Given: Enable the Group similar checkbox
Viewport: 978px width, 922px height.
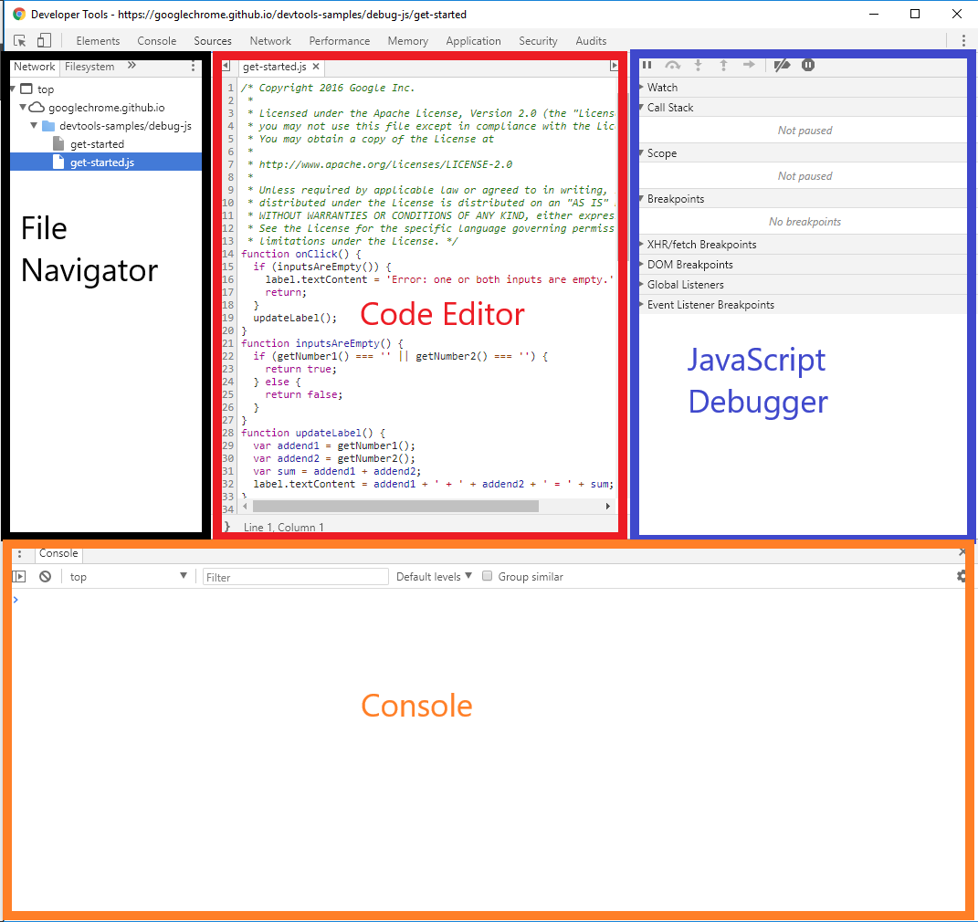Looking at the screenshot, I should (x=488, y=576).
